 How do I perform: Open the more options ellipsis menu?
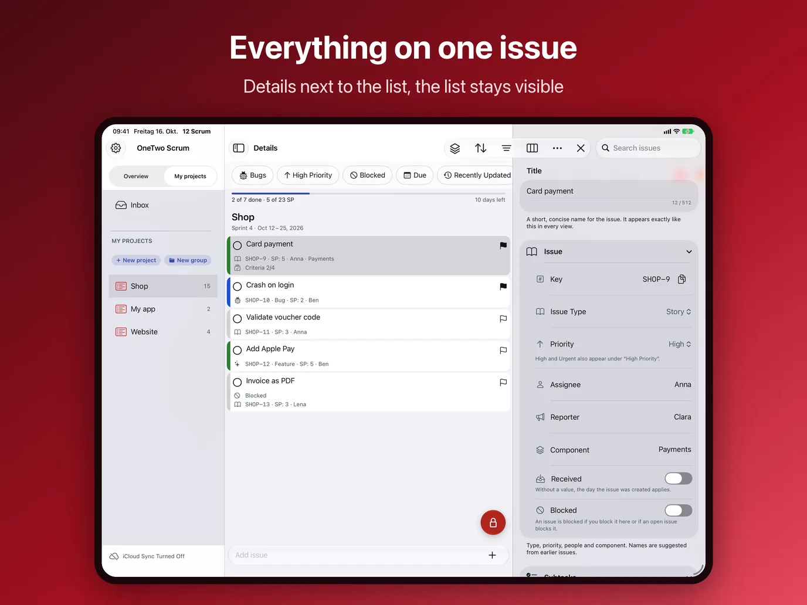pos(557,148)
